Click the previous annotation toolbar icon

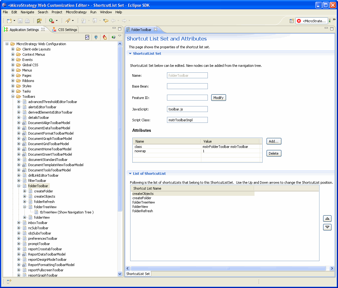tap(95, 21)
